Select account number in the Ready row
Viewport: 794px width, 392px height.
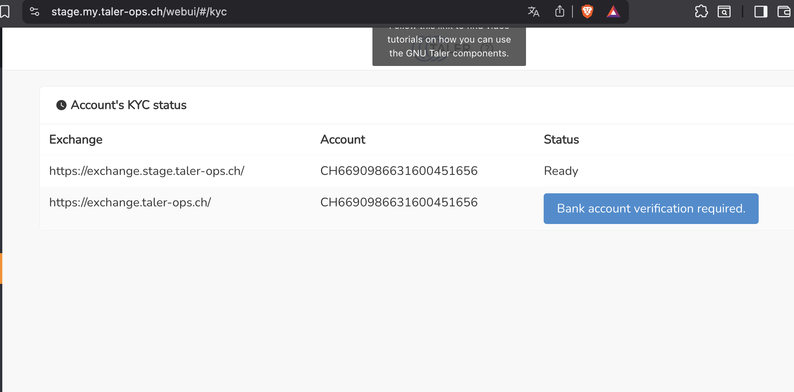click(399, 171)
